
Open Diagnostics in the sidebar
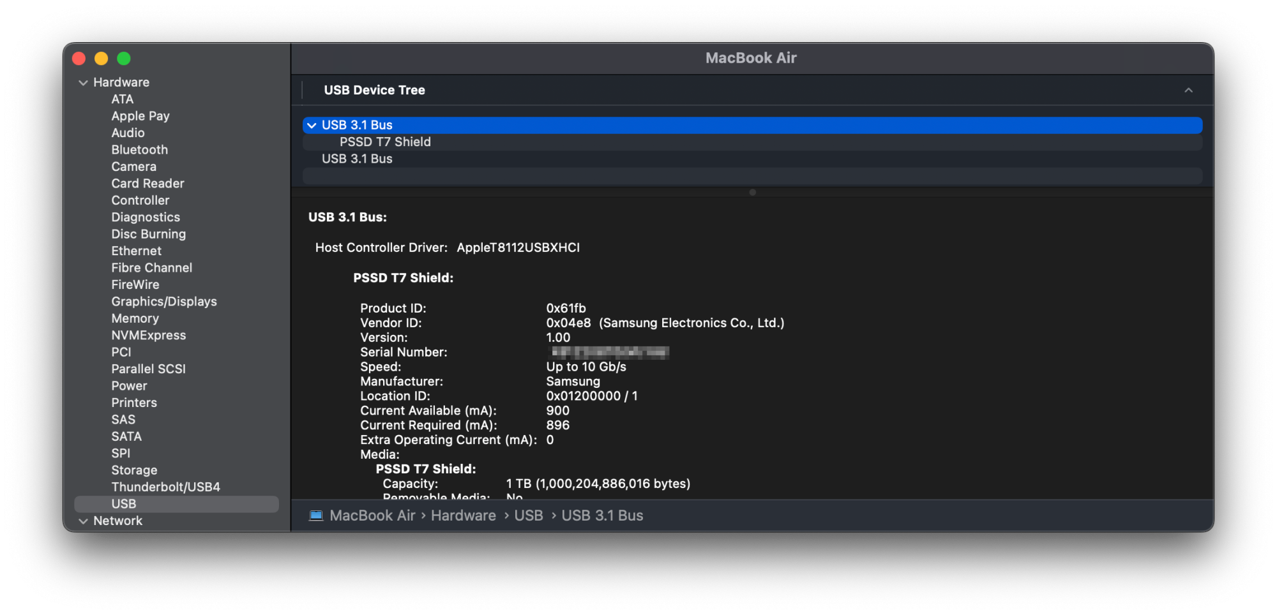[146, 218]
